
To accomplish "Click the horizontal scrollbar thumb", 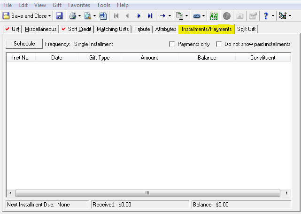I will point(147,193).
